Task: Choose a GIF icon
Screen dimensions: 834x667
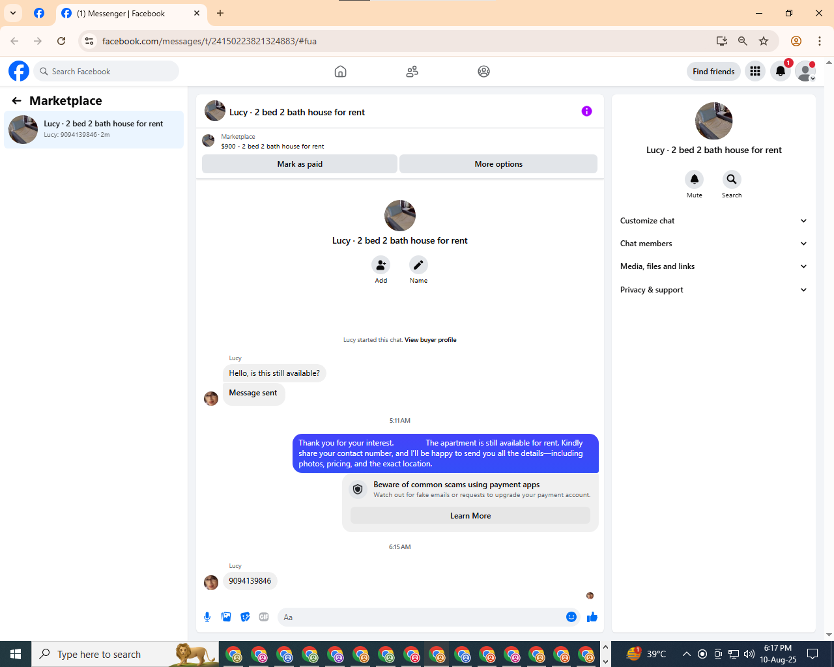Action: click(264, 617)
